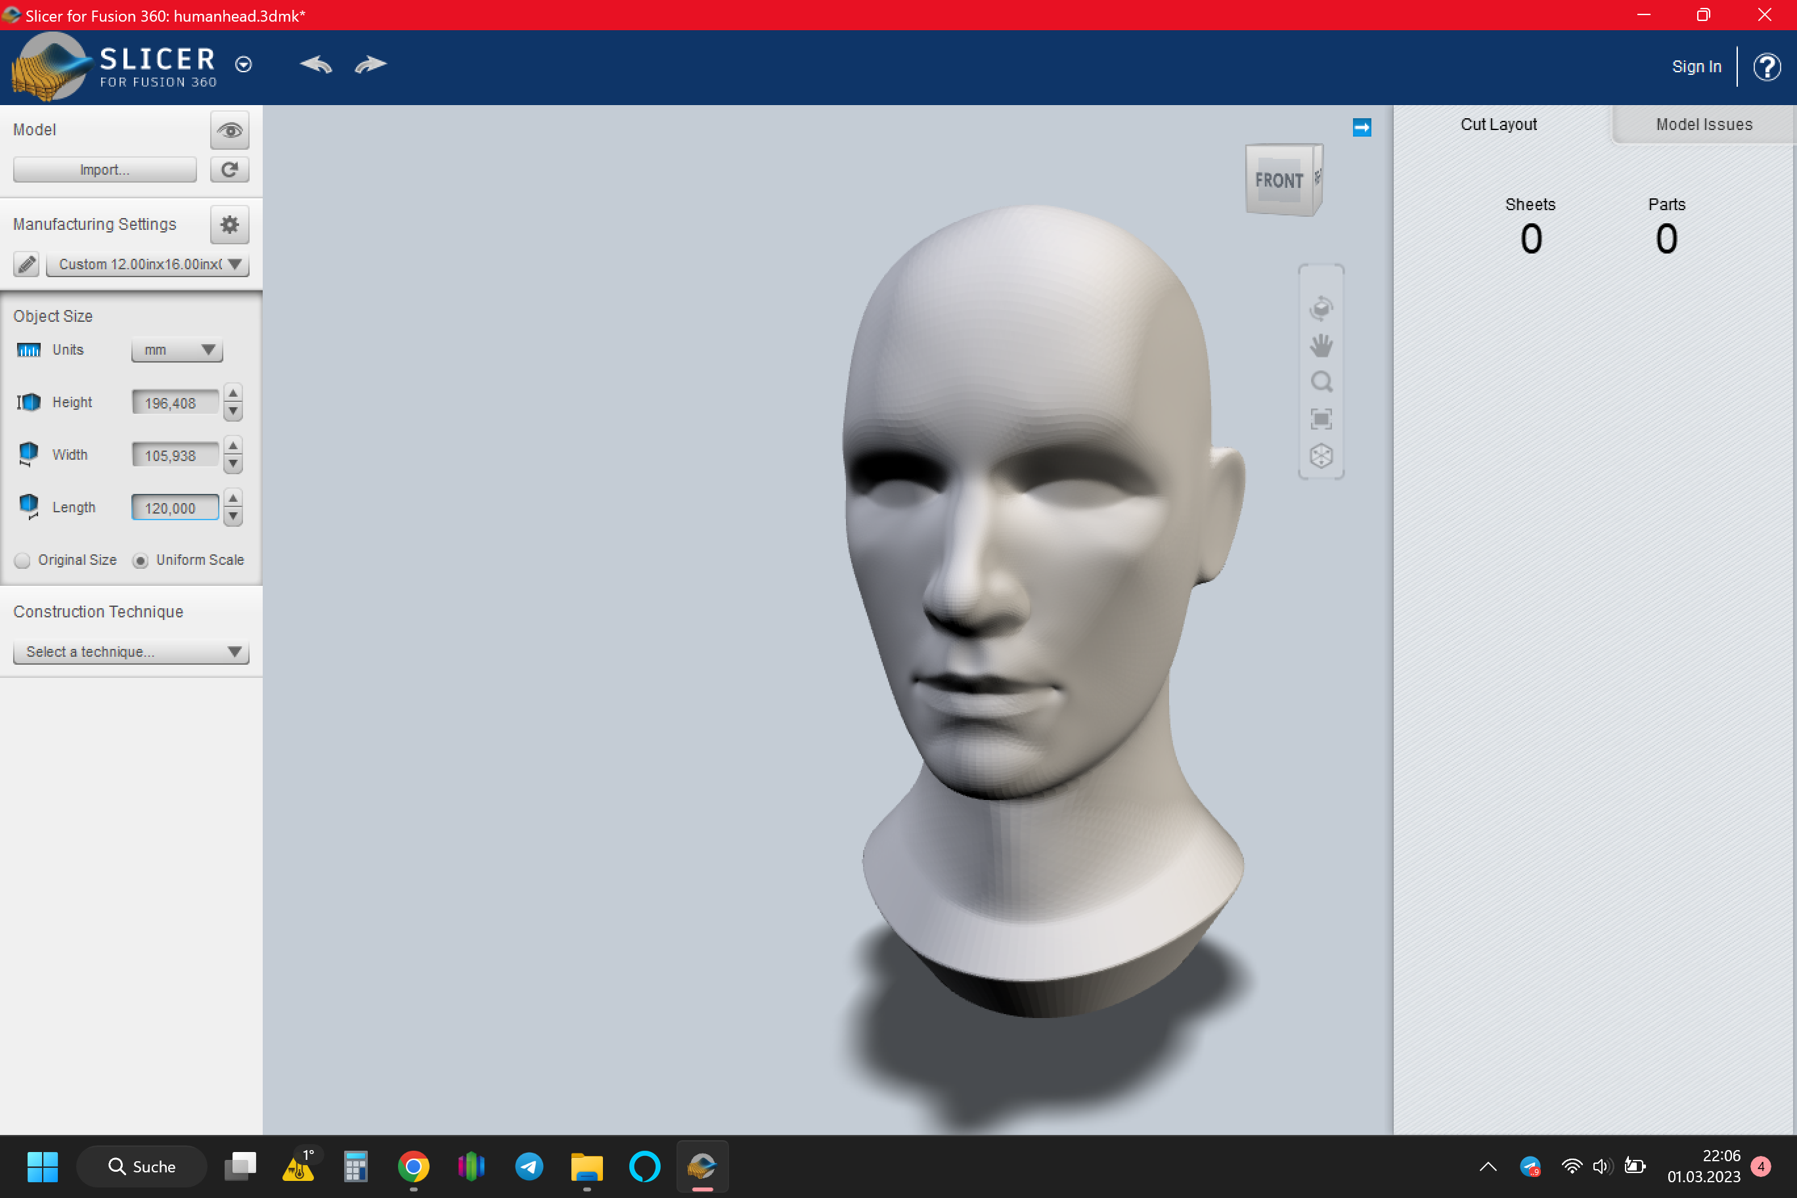Click the perspective cube view icon
Screen dimensions: 1797x1198
tap(1321, 456)
